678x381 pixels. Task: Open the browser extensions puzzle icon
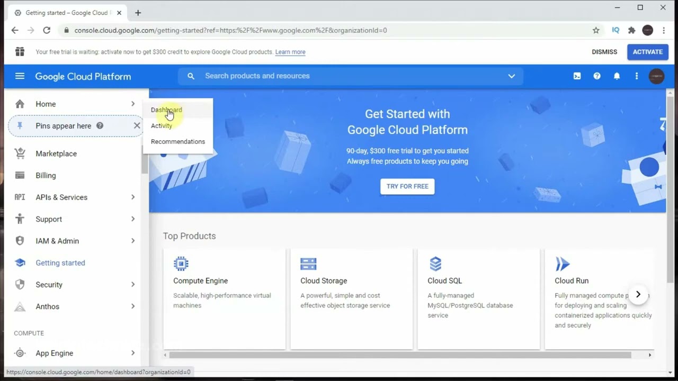pos(631,30)
